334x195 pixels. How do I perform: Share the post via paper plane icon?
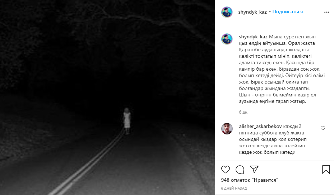[x=254, y=169]
